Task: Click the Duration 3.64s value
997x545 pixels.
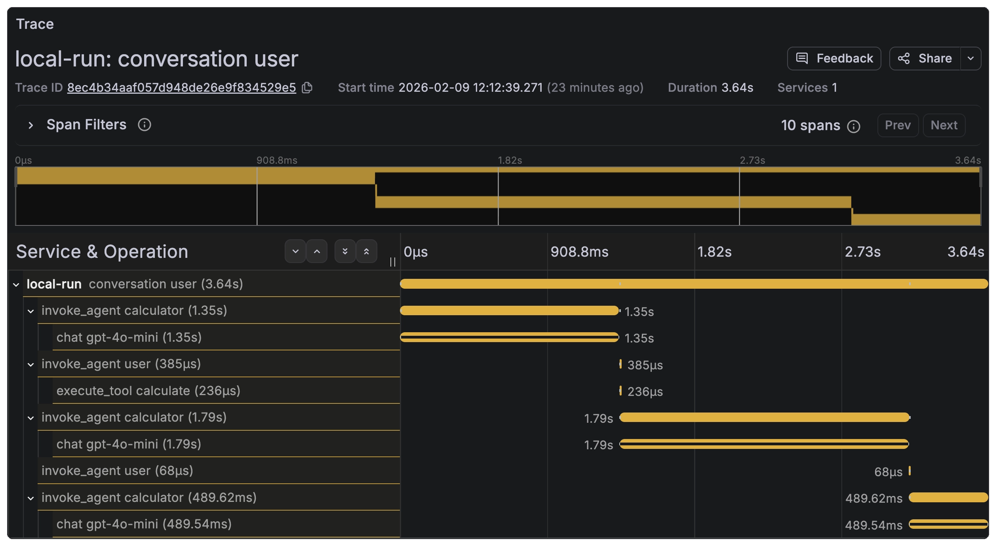Action: point(737,87)
